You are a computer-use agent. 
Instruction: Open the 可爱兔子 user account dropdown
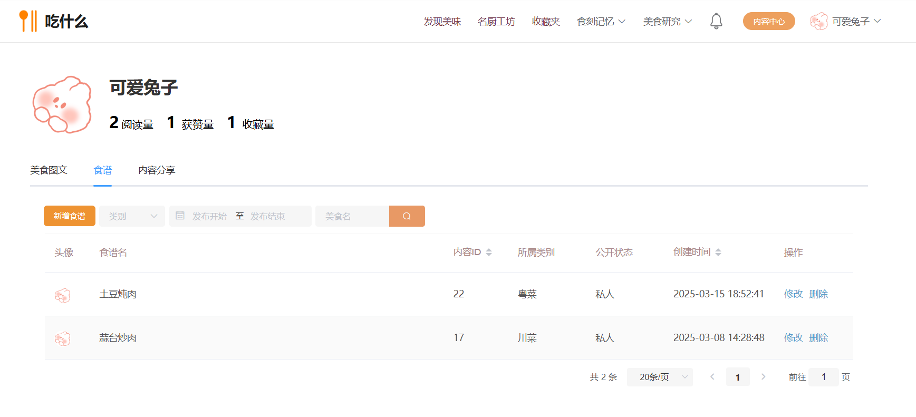point(856,21)
